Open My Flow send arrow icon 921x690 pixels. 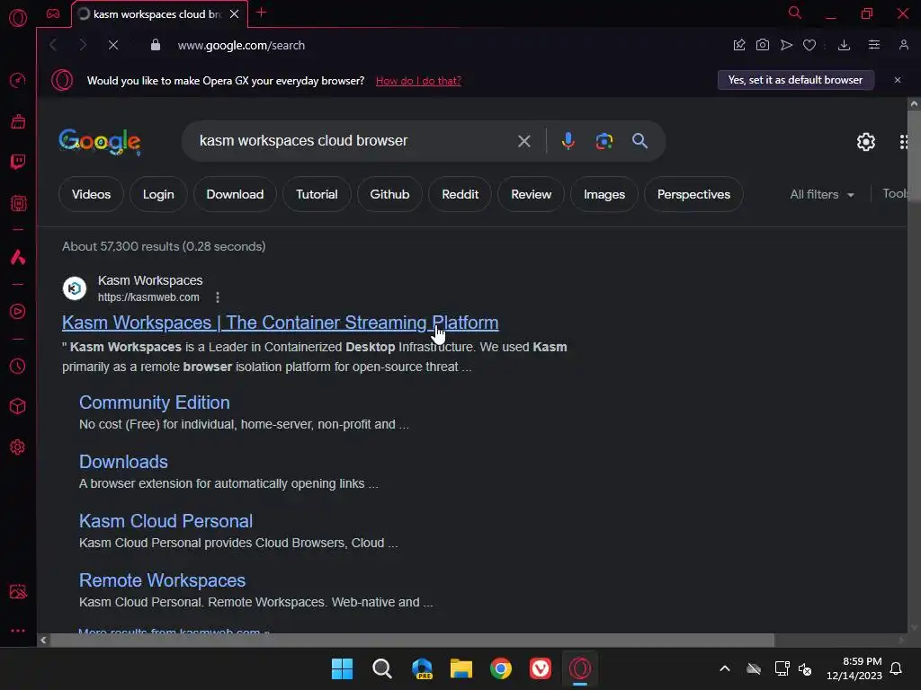click(x=786, y=45)
